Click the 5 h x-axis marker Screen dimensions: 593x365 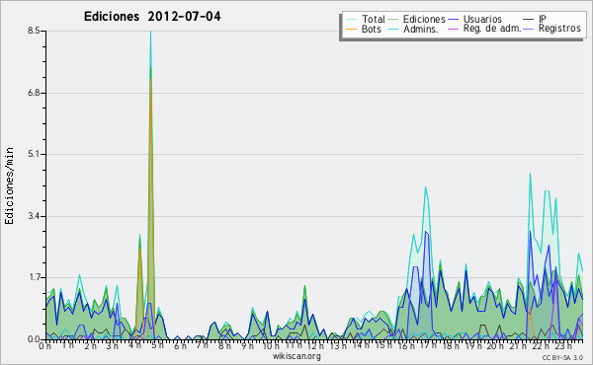coord(158,345)
